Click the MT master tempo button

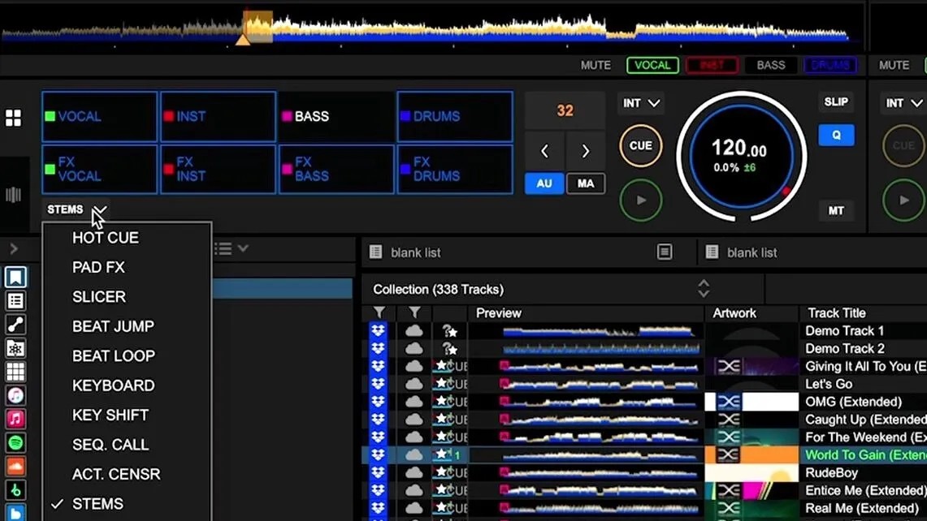[836, 211]
